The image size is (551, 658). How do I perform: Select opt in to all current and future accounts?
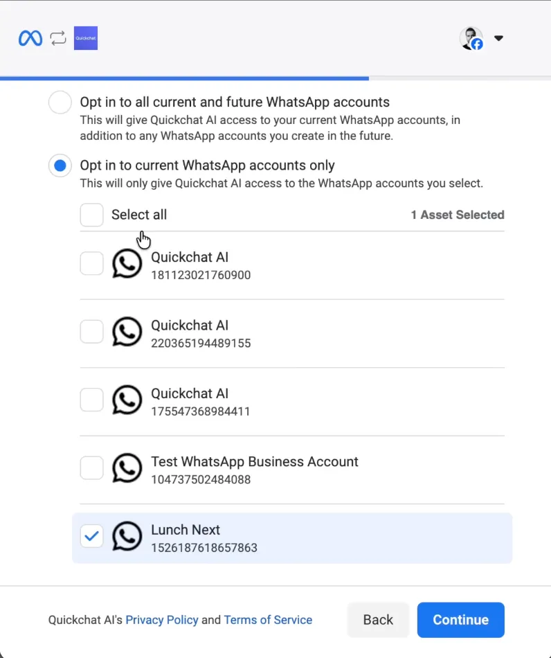pos(60,103)
